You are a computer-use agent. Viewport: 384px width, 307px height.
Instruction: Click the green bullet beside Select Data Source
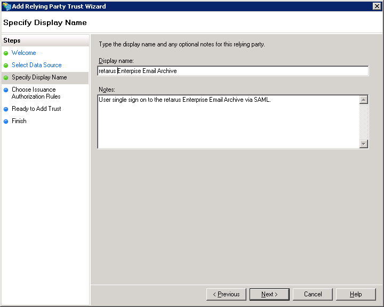(x=6, y=66)
